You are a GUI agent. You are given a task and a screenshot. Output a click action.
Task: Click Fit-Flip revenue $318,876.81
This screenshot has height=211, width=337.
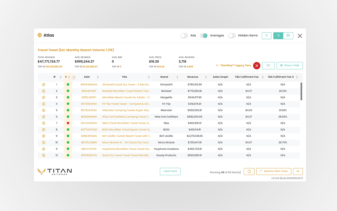pyautogui.click(x=195, y=104)
